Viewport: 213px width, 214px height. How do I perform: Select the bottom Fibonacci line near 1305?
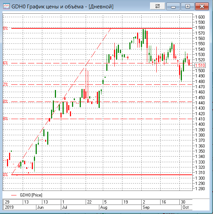(x=105, y=174)
